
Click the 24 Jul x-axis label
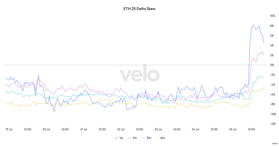[196, 129]
